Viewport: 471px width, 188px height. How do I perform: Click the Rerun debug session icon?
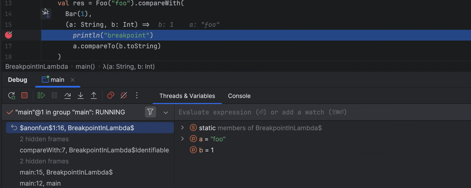12,96
